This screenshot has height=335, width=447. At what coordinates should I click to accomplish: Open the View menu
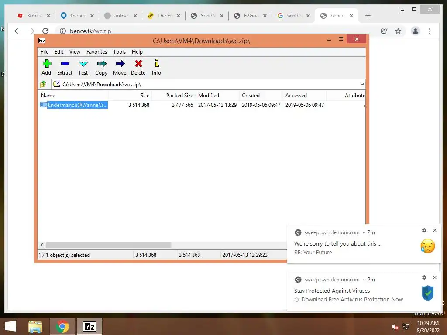coord(75,52)
